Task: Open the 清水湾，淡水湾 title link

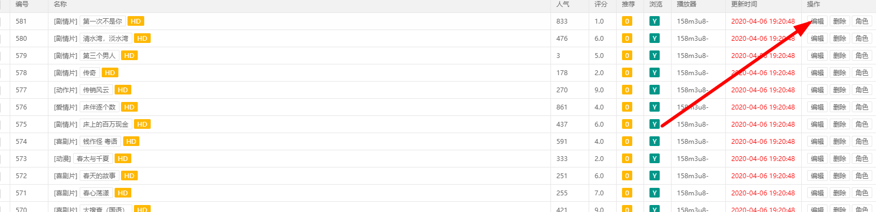Action: (105, 39)
